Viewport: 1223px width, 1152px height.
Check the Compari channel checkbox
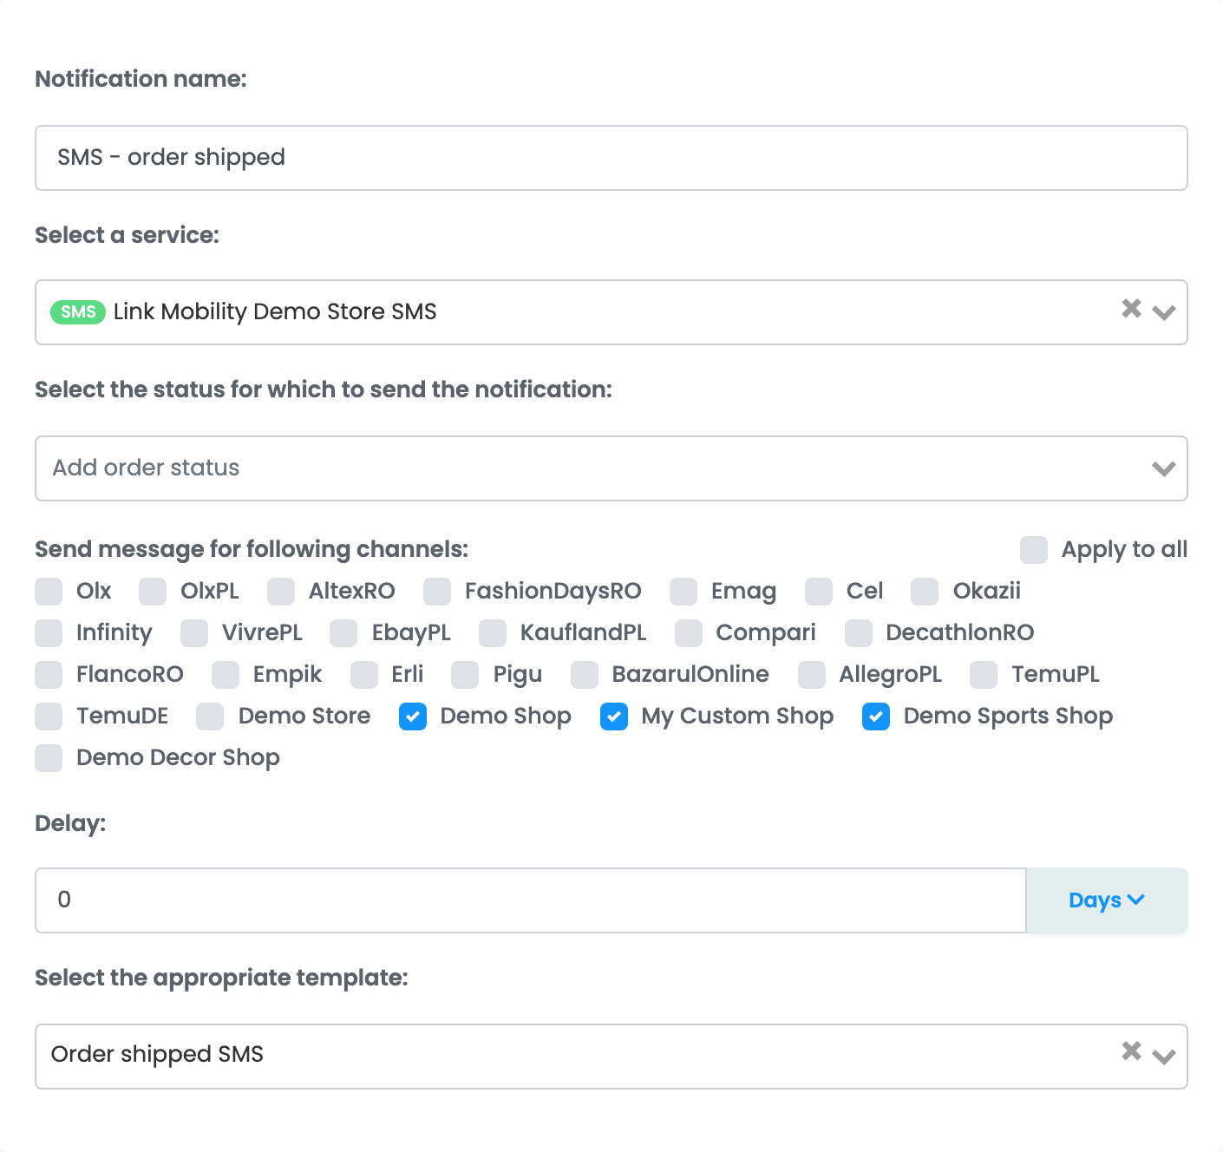[x=689, y=632]
